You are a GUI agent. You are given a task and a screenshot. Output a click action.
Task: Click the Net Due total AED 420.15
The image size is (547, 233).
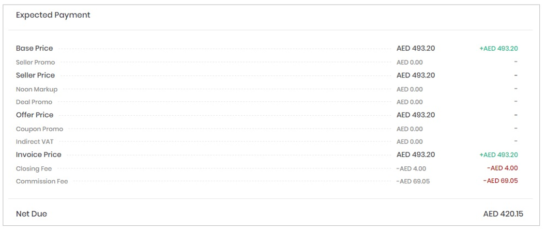[x=503, y=214]
